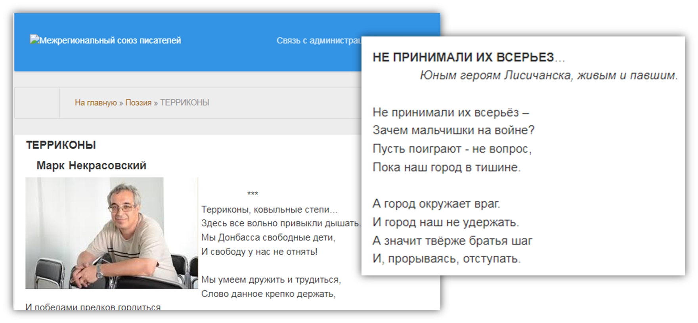Go to На главную breadcrumb link
The image size is (698, 323).
coord(96,103)
